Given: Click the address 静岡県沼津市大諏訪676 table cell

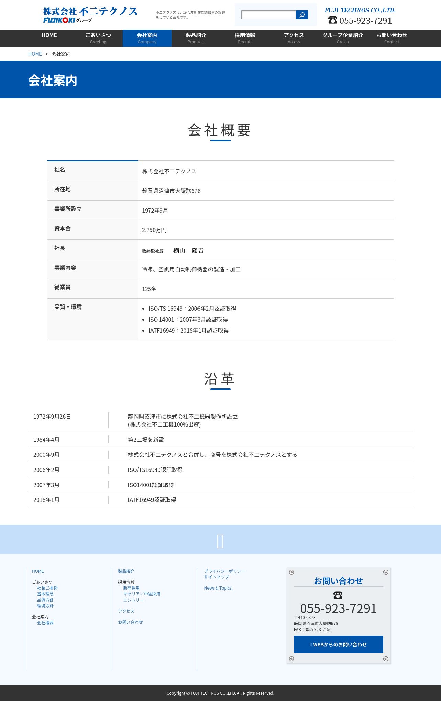Looking at the screenshot, I should [171, 191].
